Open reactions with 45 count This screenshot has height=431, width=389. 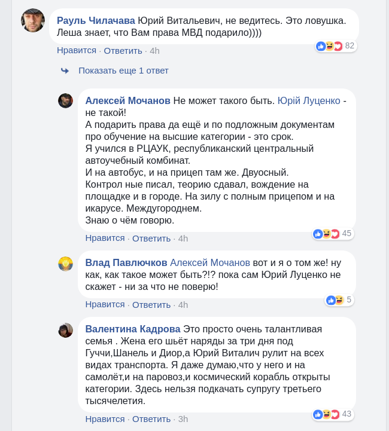[x=333, y=234]
